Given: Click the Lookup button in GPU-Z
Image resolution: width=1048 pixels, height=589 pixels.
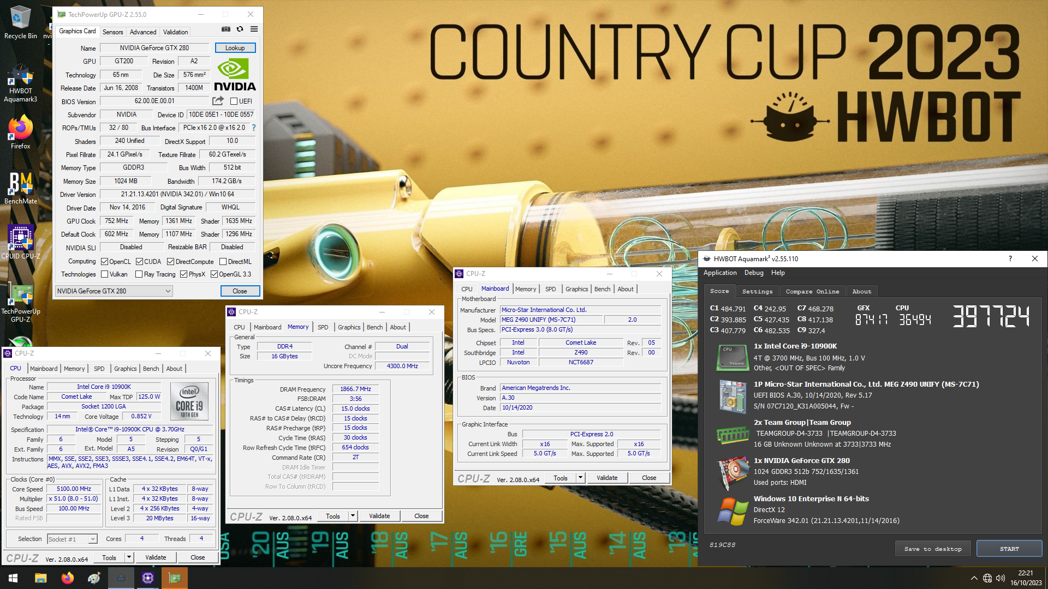Looking at the screenshot, I should tap(235, 48).
